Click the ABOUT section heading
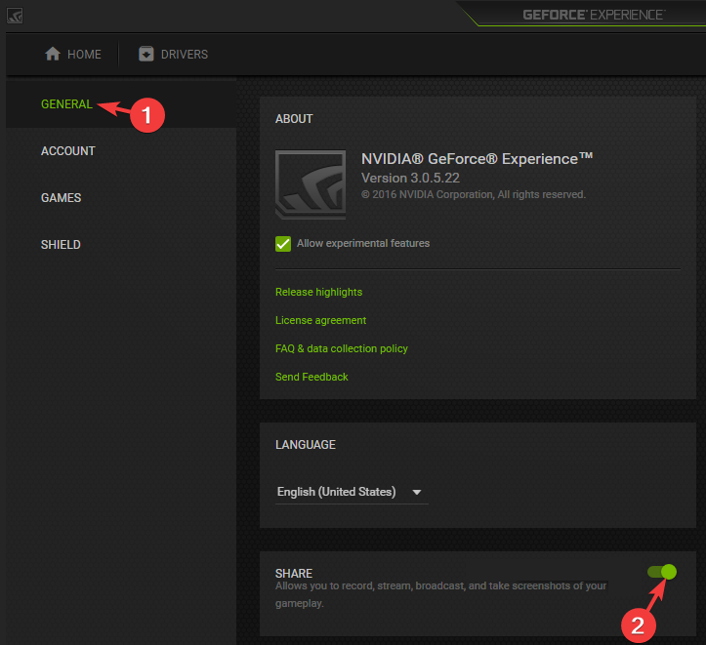Viewport: 706px width, 645px height. 294,119
